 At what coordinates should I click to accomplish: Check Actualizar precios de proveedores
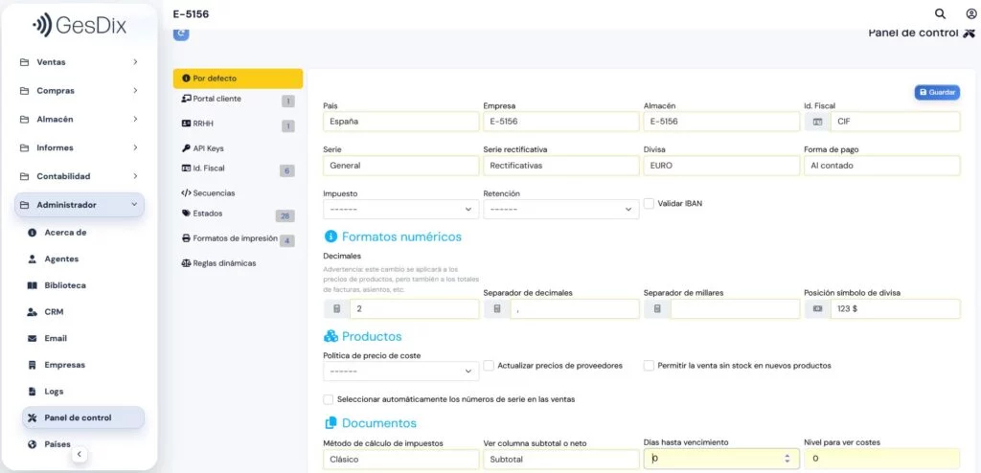(489, 366)
